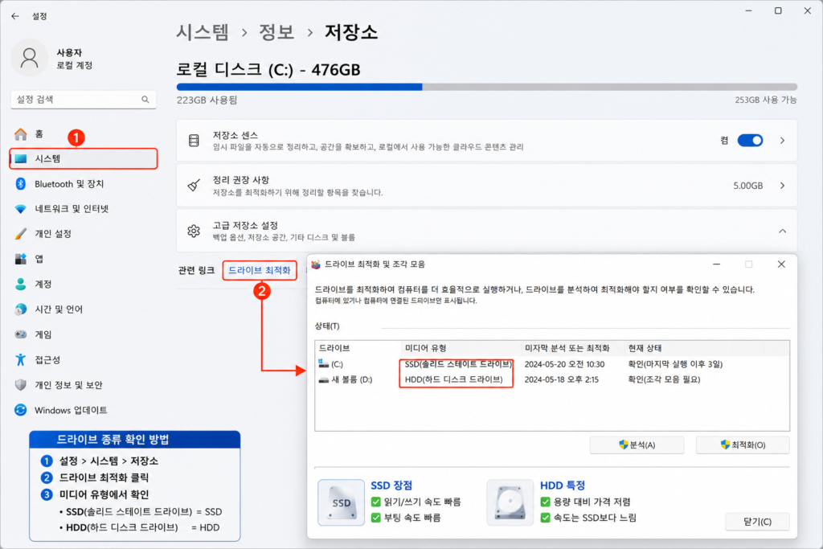Minimize the drive optimizer dialog

point(716,264)
